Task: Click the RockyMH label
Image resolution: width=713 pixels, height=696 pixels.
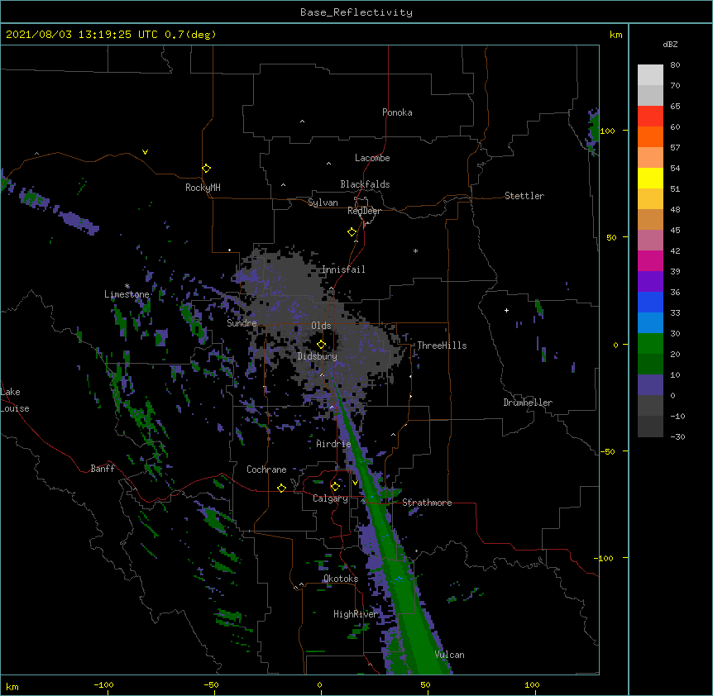Action: click(203, 188)
